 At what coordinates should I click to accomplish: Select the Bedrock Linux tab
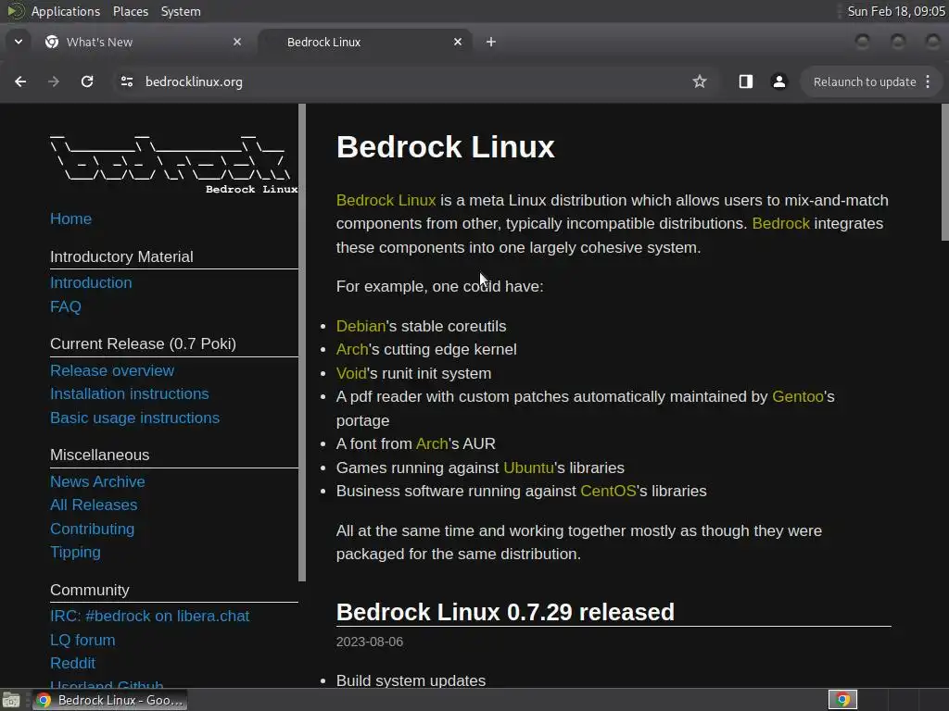[x=365, y=42]
